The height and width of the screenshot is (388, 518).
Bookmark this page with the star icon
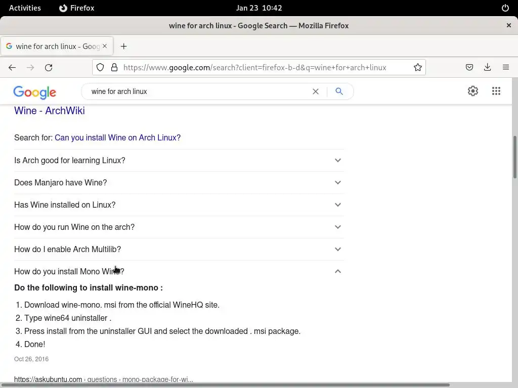418,67
